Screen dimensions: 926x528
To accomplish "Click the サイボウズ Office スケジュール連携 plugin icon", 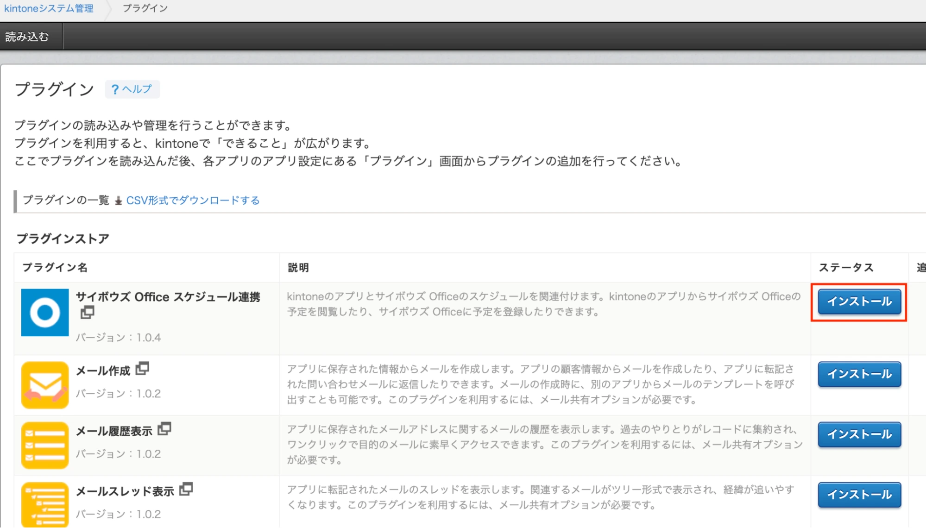I will tap(45, 312).
